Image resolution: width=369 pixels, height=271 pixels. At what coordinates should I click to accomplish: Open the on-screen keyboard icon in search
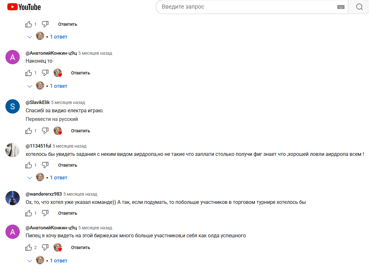341,7
